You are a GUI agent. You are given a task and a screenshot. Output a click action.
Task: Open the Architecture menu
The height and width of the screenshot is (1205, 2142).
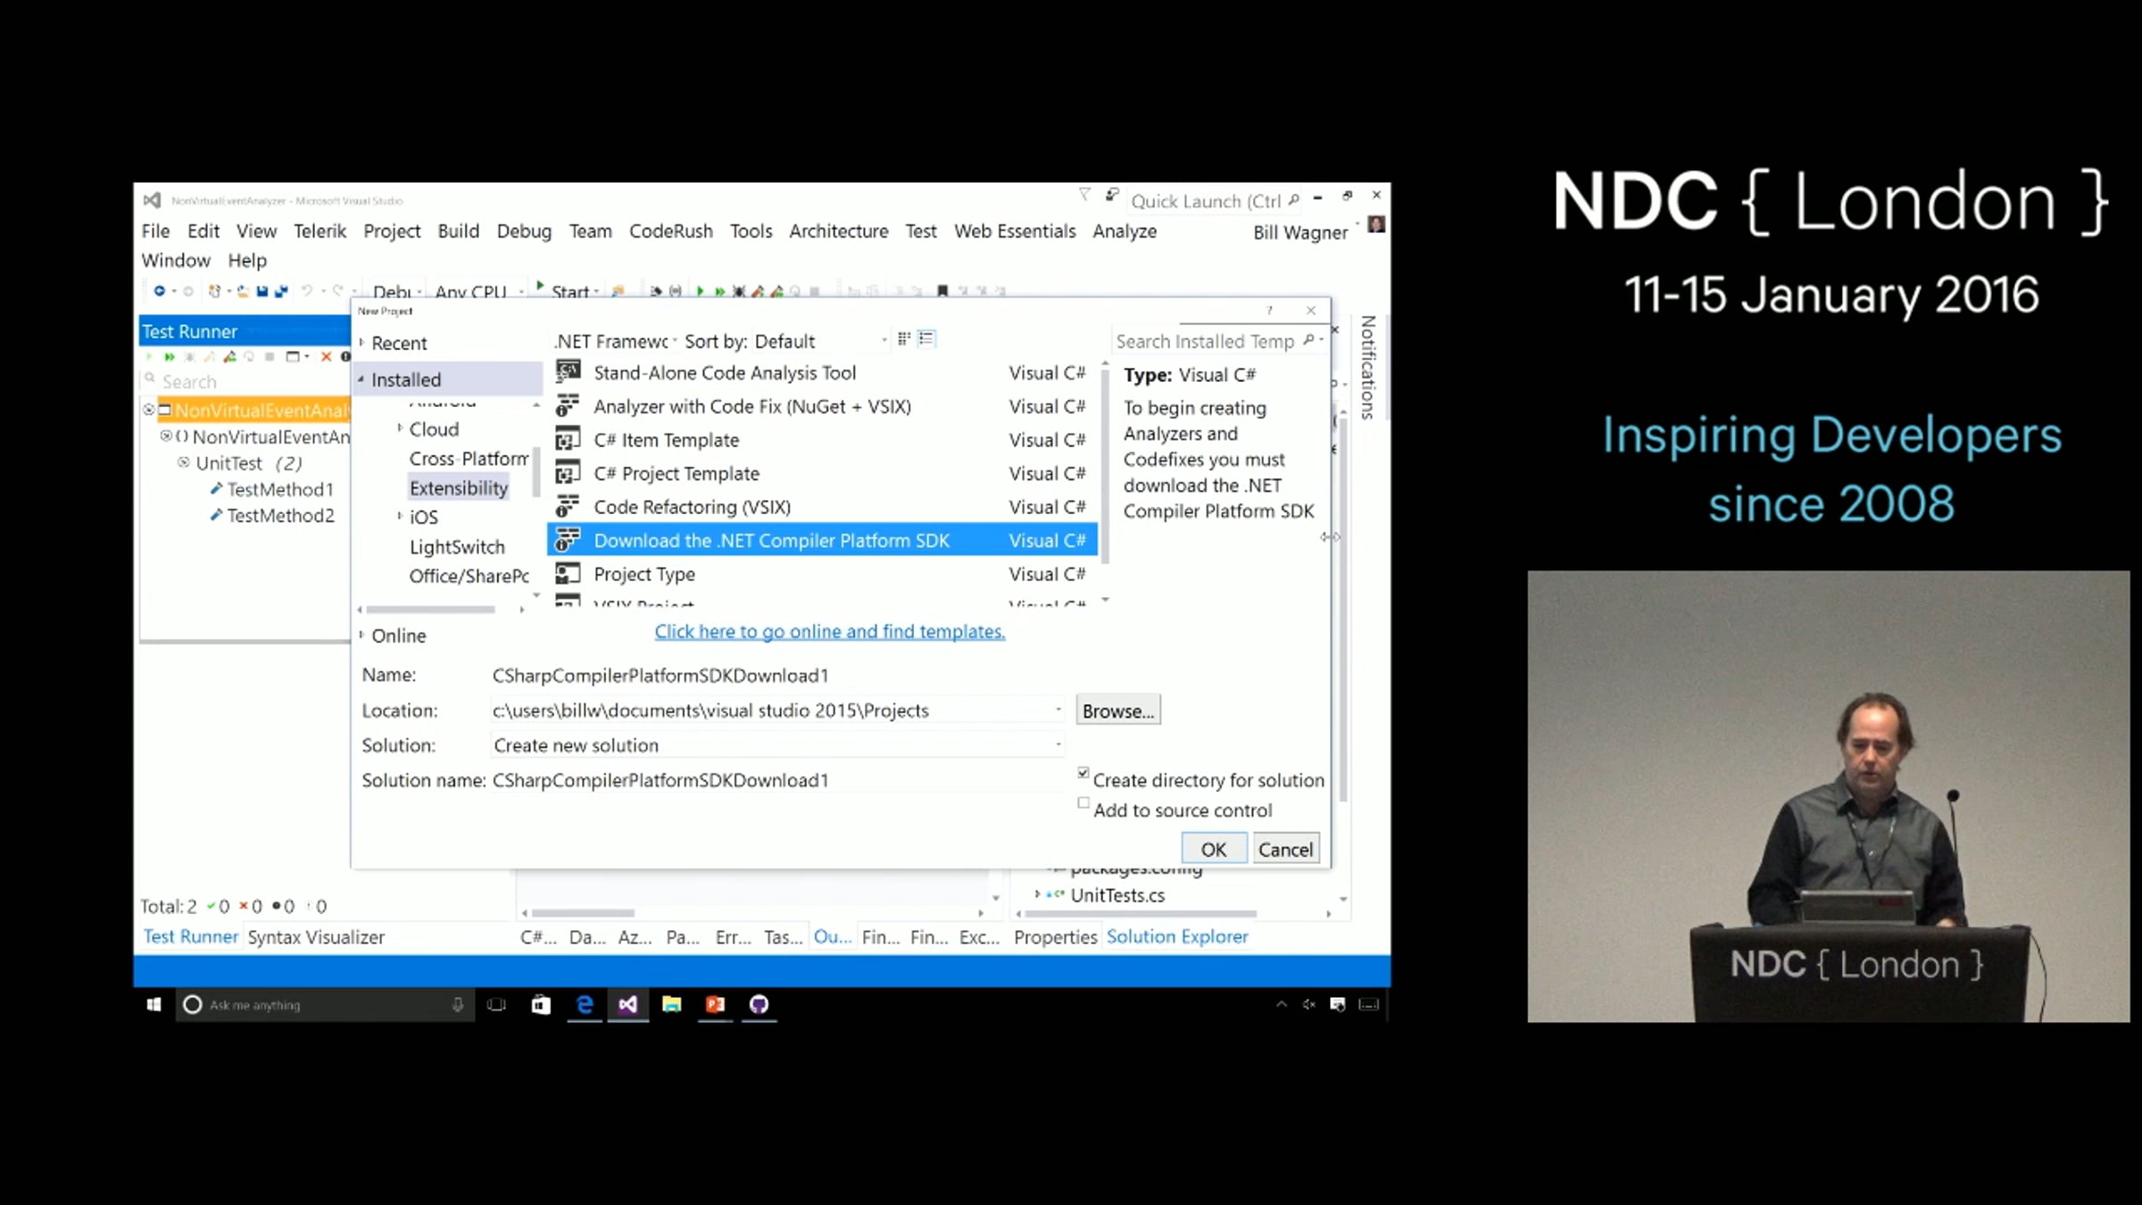[x=839, y=231]
